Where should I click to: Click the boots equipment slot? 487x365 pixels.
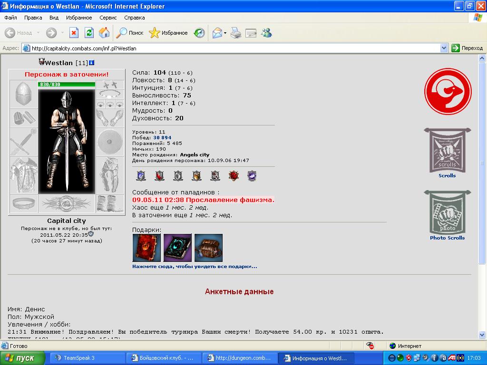110,203
